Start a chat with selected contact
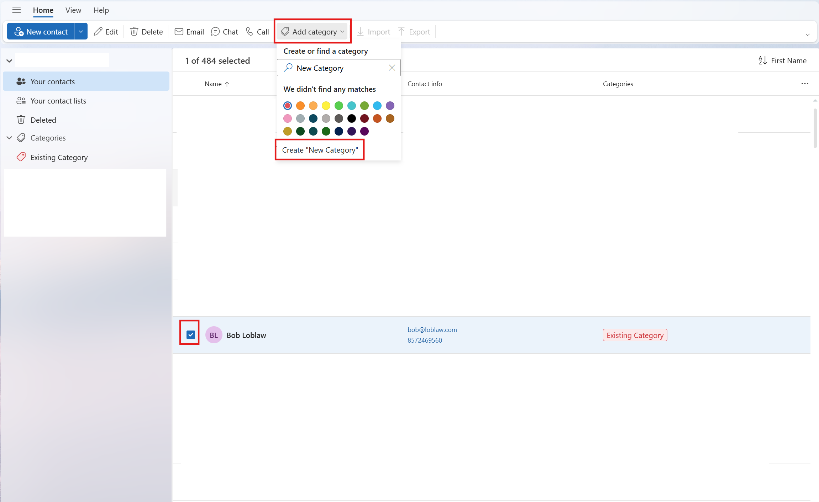Screen dimensions: 819x502 pos(224,31)
